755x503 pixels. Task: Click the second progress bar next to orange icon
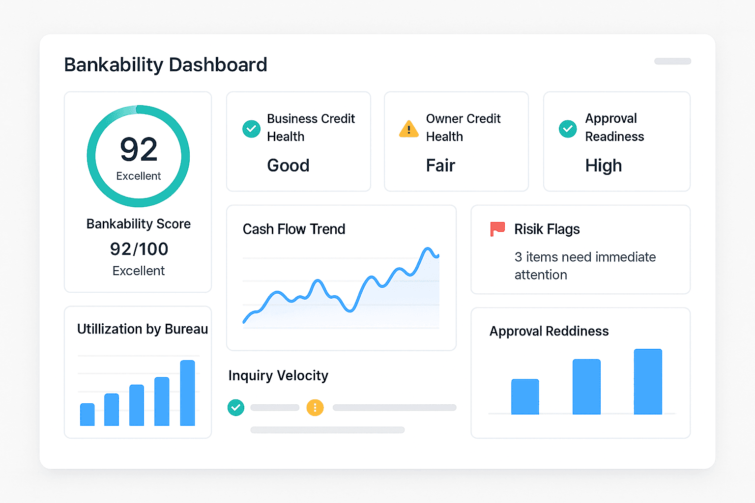394,407
